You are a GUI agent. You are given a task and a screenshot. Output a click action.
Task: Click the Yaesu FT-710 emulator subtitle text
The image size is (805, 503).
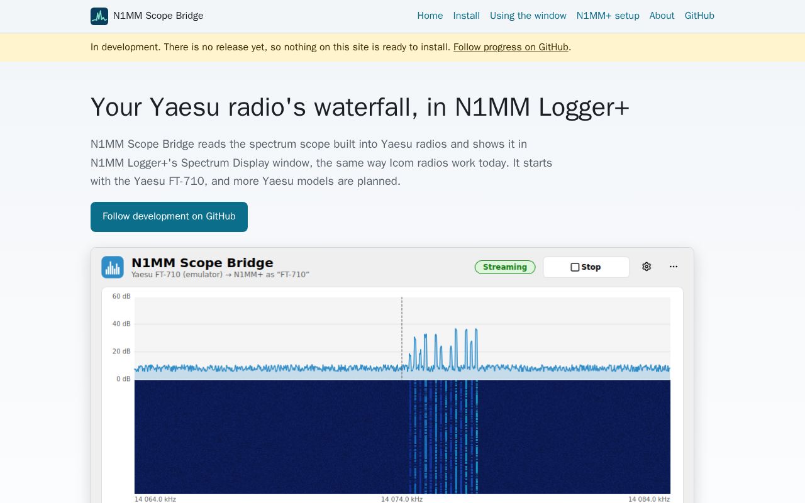[220, 275]
